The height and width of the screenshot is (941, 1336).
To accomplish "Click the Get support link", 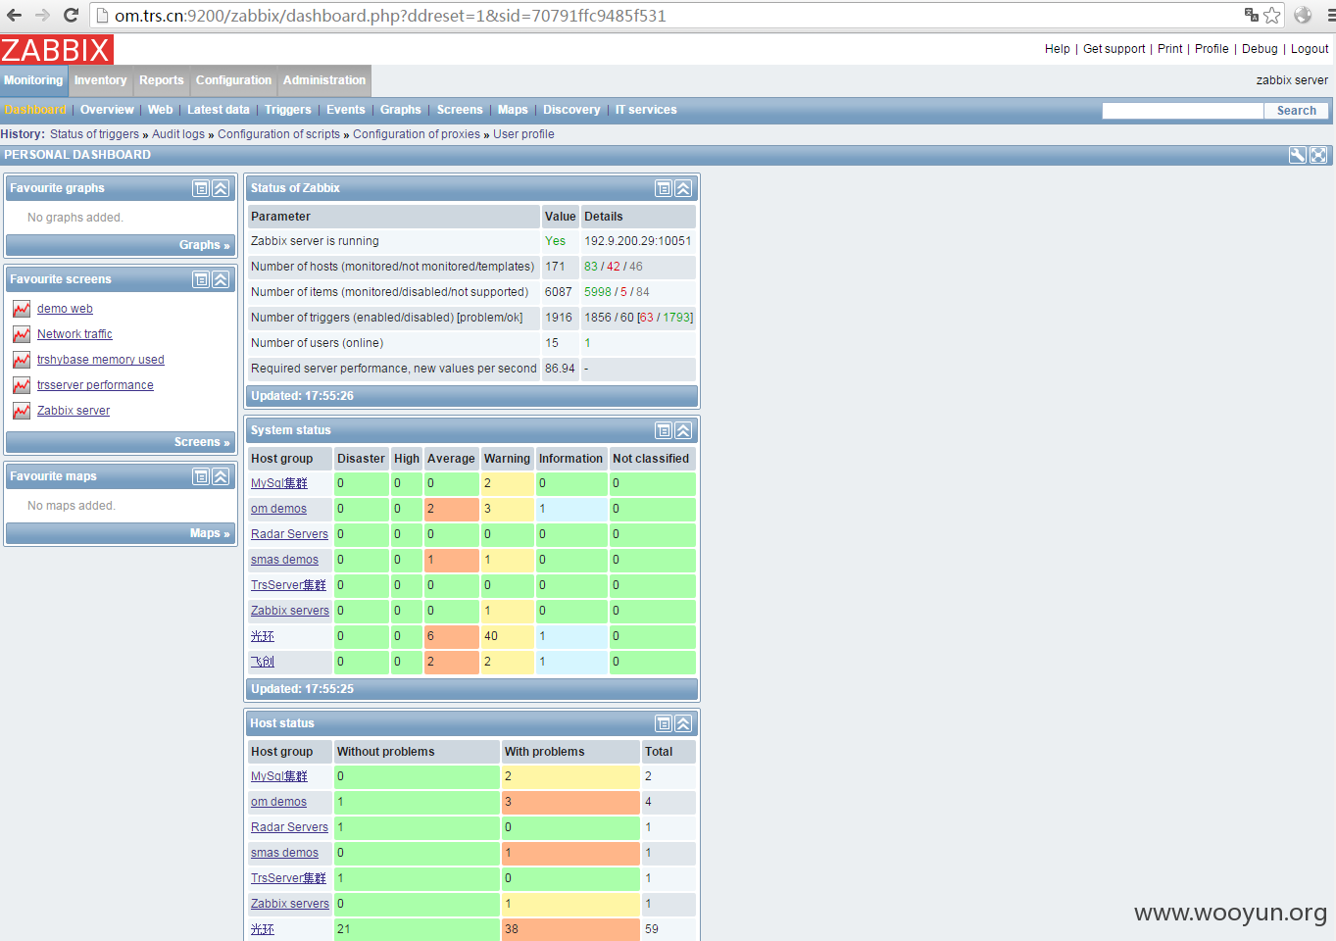I will (x=1113, y=49).
